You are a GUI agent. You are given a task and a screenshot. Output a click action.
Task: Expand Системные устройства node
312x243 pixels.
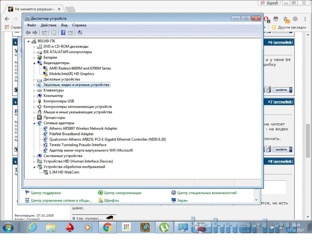point(34,156)
